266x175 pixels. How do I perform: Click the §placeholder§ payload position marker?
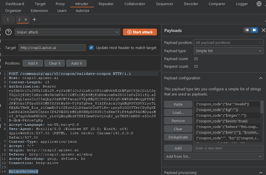(x=23, y=171)
